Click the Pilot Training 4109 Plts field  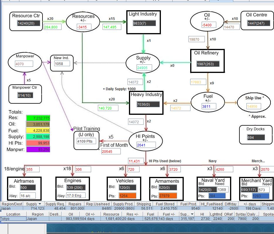pos(86,141)
